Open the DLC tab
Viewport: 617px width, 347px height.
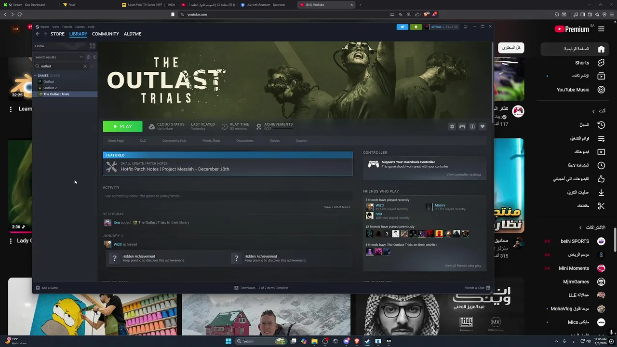click(x=143, y=141)
